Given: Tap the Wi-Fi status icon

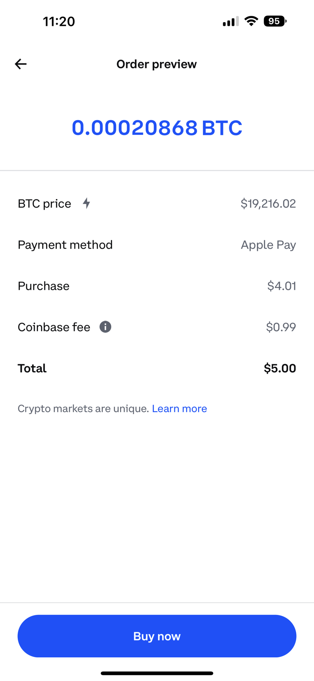Looking at the screenshot, I should [x=251, y=21].
